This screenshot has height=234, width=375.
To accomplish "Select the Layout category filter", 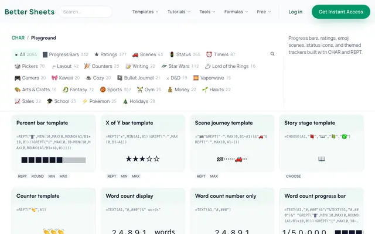I will pyautogui.click(x=65, y=66).
